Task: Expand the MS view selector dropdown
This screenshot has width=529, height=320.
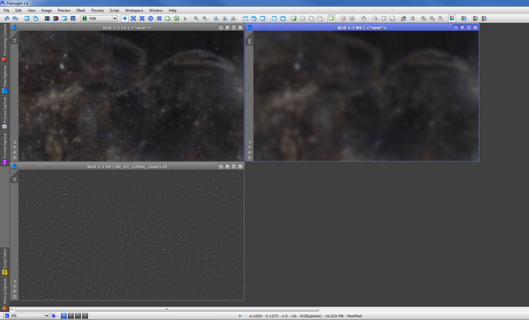Action: [46, 316]
